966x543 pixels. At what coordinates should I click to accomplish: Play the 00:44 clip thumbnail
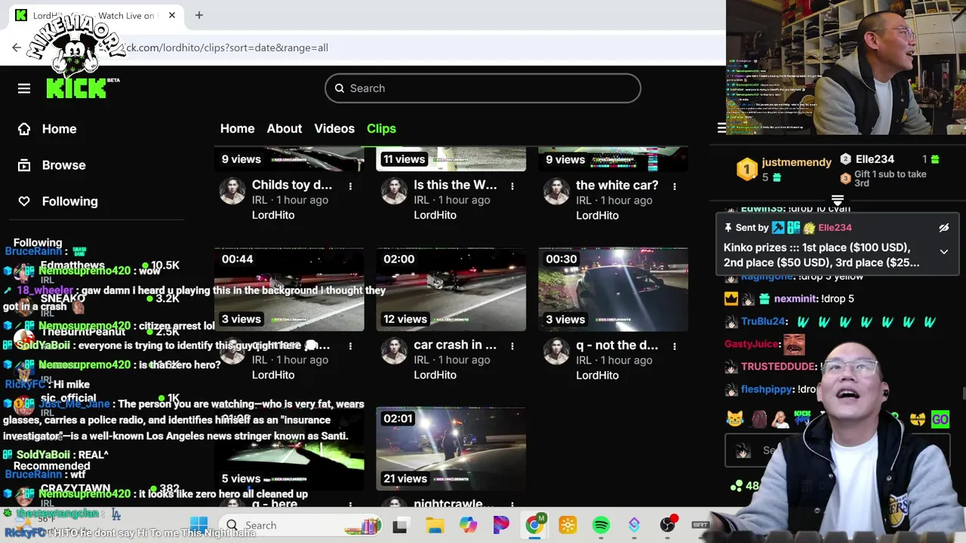coord(289,290)
